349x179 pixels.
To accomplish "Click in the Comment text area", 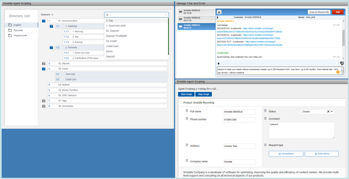I will coord(302,130).
